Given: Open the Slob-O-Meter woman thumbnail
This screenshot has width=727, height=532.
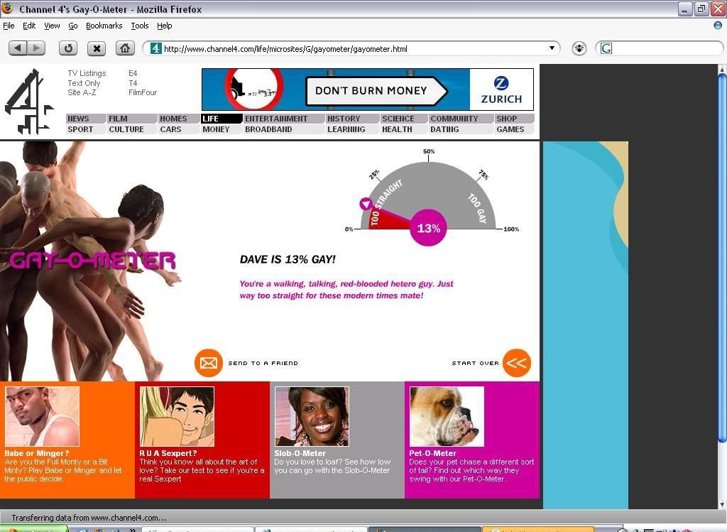Looking at the screenshot, I should click(312, 416).
